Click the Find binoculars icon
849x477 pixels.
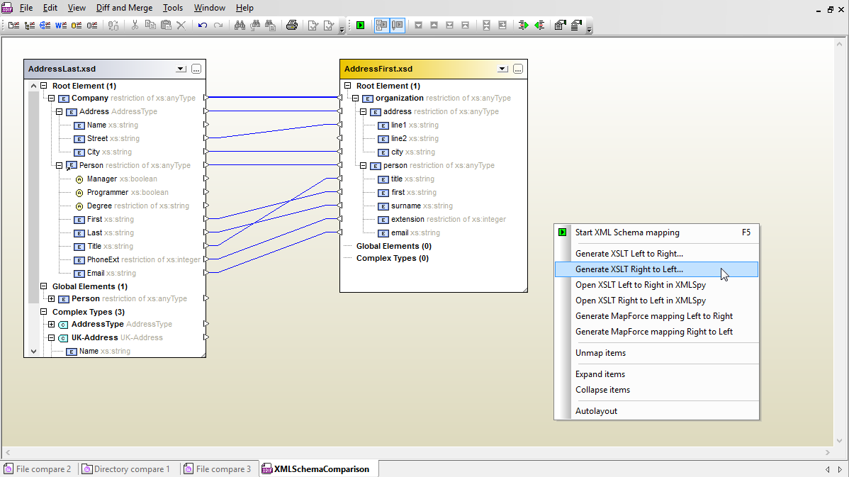point(240,25)
